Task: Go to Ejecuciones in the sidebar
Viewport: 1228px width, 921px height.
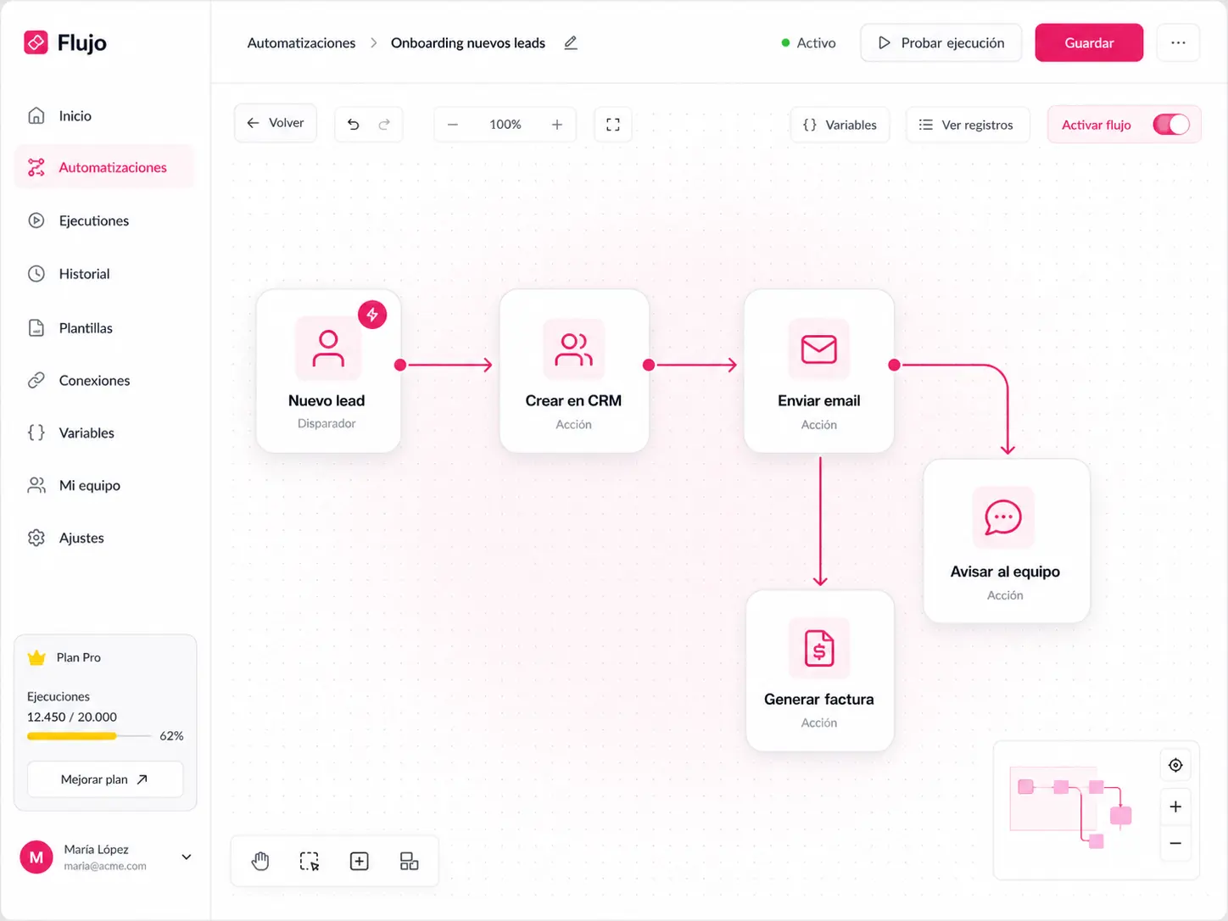Action: click(104, 220)
